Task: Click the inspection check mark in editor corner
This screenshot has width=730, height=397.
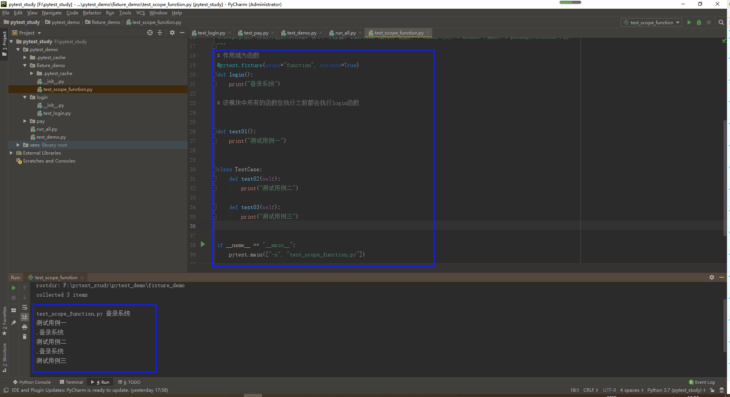Action: click(x=724, y=40)
